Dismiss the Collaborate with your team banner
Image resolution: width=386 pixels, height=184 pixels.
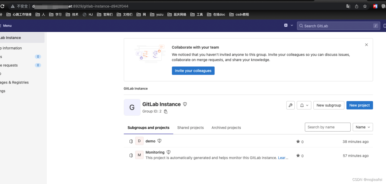point(366,45)
